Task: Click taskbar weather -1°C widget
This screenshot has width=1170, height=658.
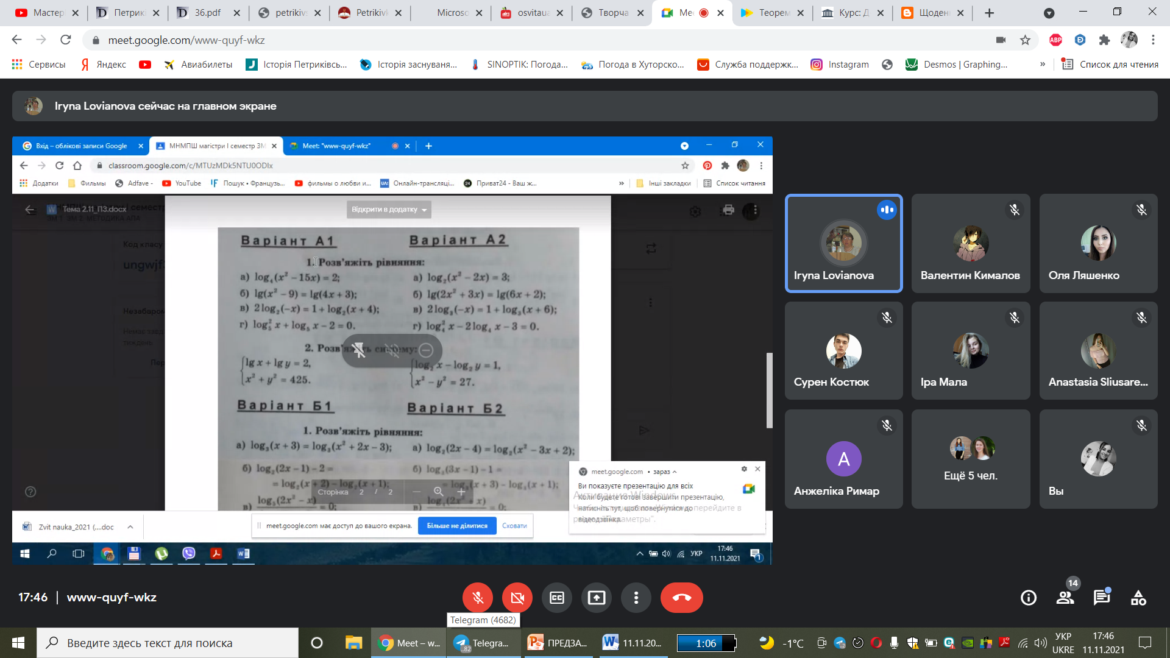Action: pos(782,643)
